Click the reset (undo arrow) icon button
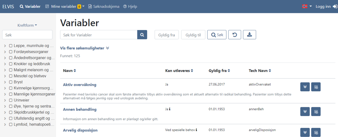Screen dimensions: 338x137 pyautogui.click(x=235, y=35)
